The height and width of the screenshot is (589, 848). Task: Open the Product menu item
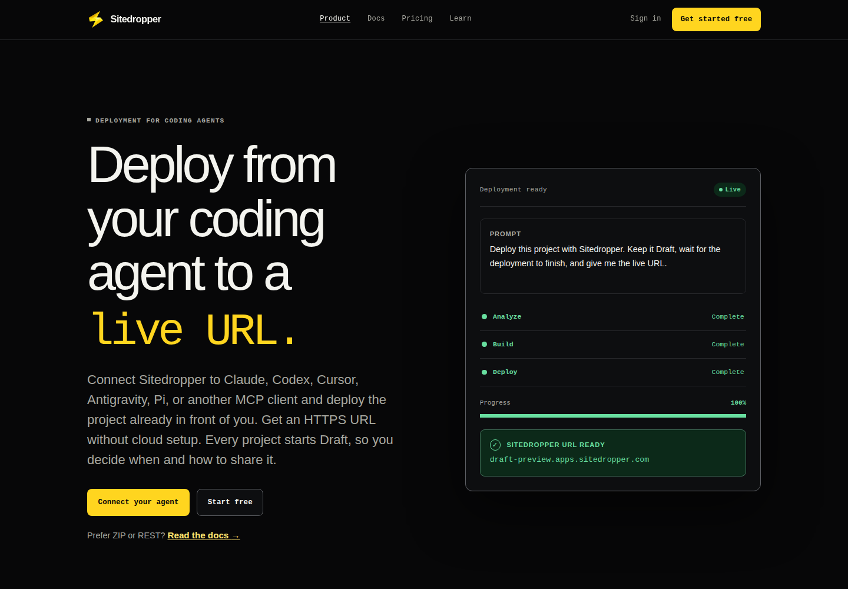(x=335, y=19)
